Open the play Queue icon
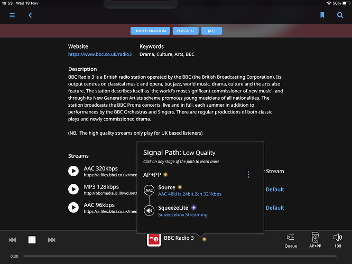This screenshot has width=352, height=264. [x=291, y=240]
